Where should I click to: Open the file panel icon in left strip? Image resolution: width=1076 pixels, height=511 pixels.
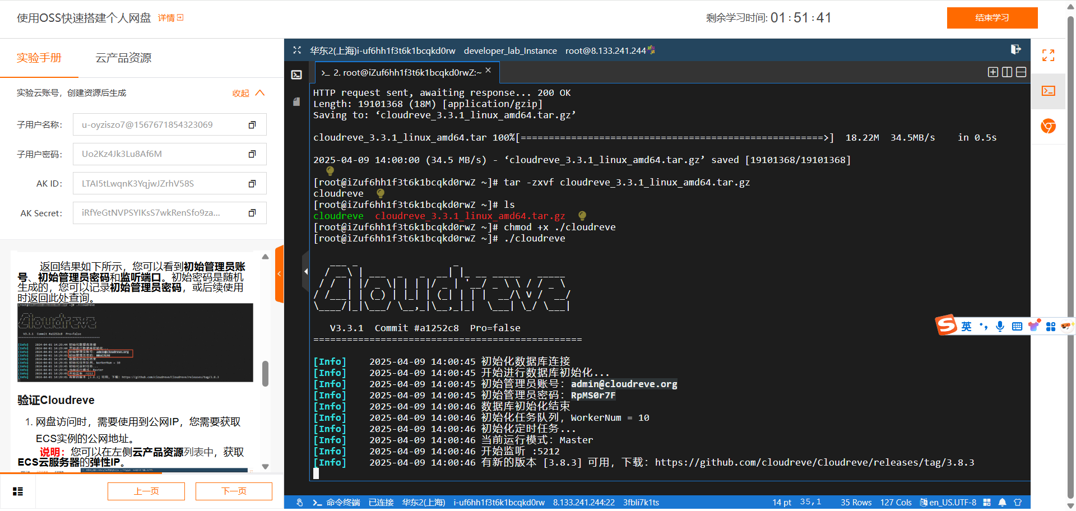pos(296,101)
